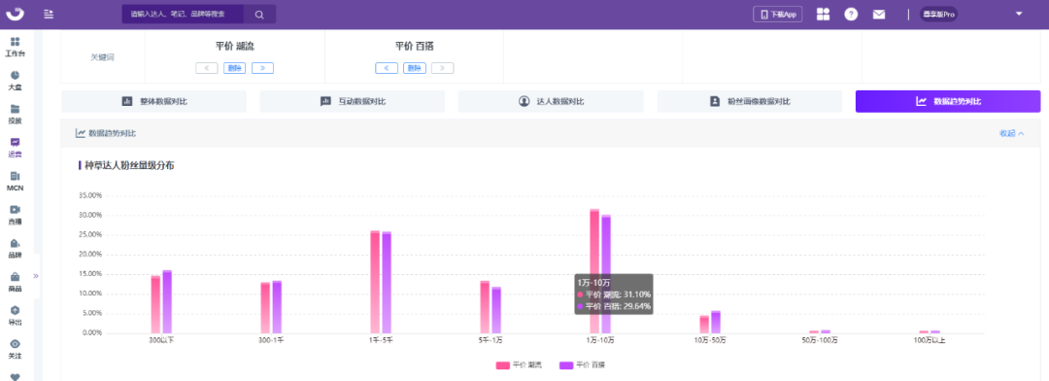
Task: Expand sidebar with the double-chevron handle
Action: pyautogui.click(x=36, y=275)
